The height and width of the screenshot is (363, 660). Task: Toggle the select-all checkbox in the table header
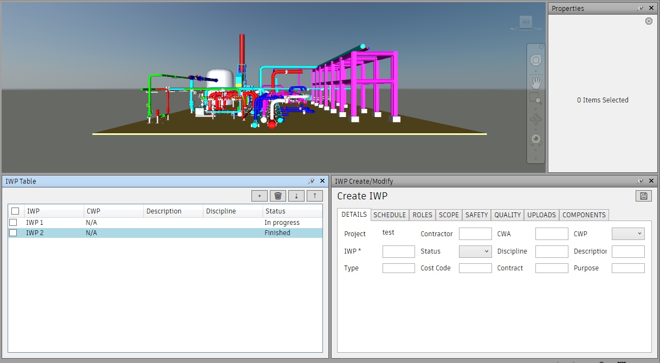pos(15,211)
